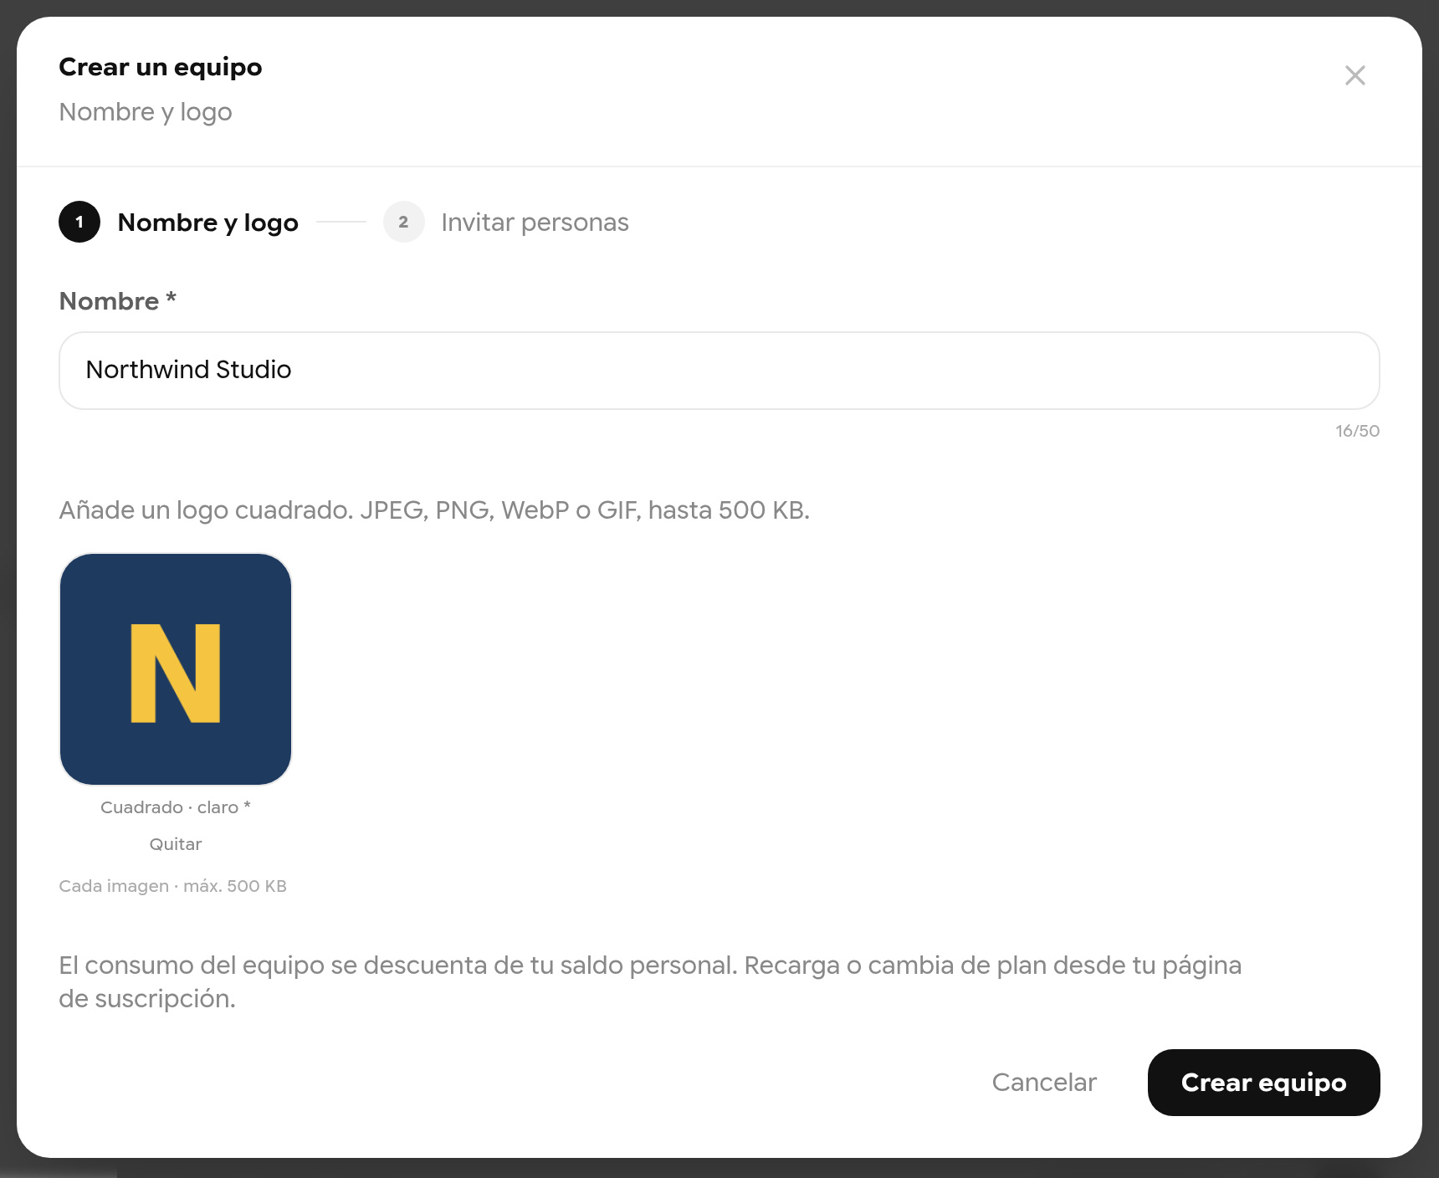
Task: Click the 16/50 character counter
Action: point(1357,431)
